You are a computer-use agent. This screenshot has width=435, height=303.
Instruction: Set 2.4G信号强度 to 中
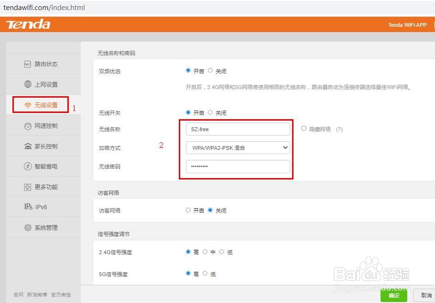pos(205,251)
